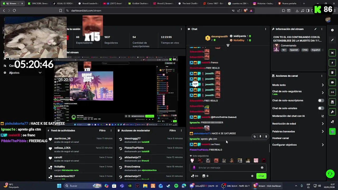Image resolution: width=338 pixels, height=190 pixels.
Task: Click NxitaBby in the activity feed
Action: [59, 167]
